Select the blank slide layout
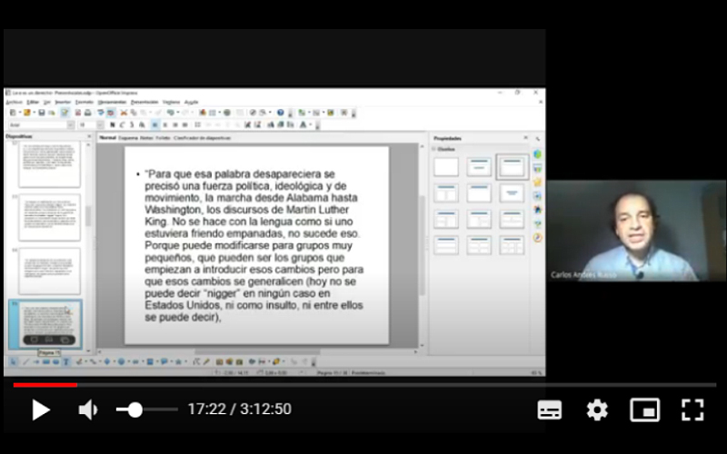The width and height of the screenshot is (727, 454). pos(446,167)
